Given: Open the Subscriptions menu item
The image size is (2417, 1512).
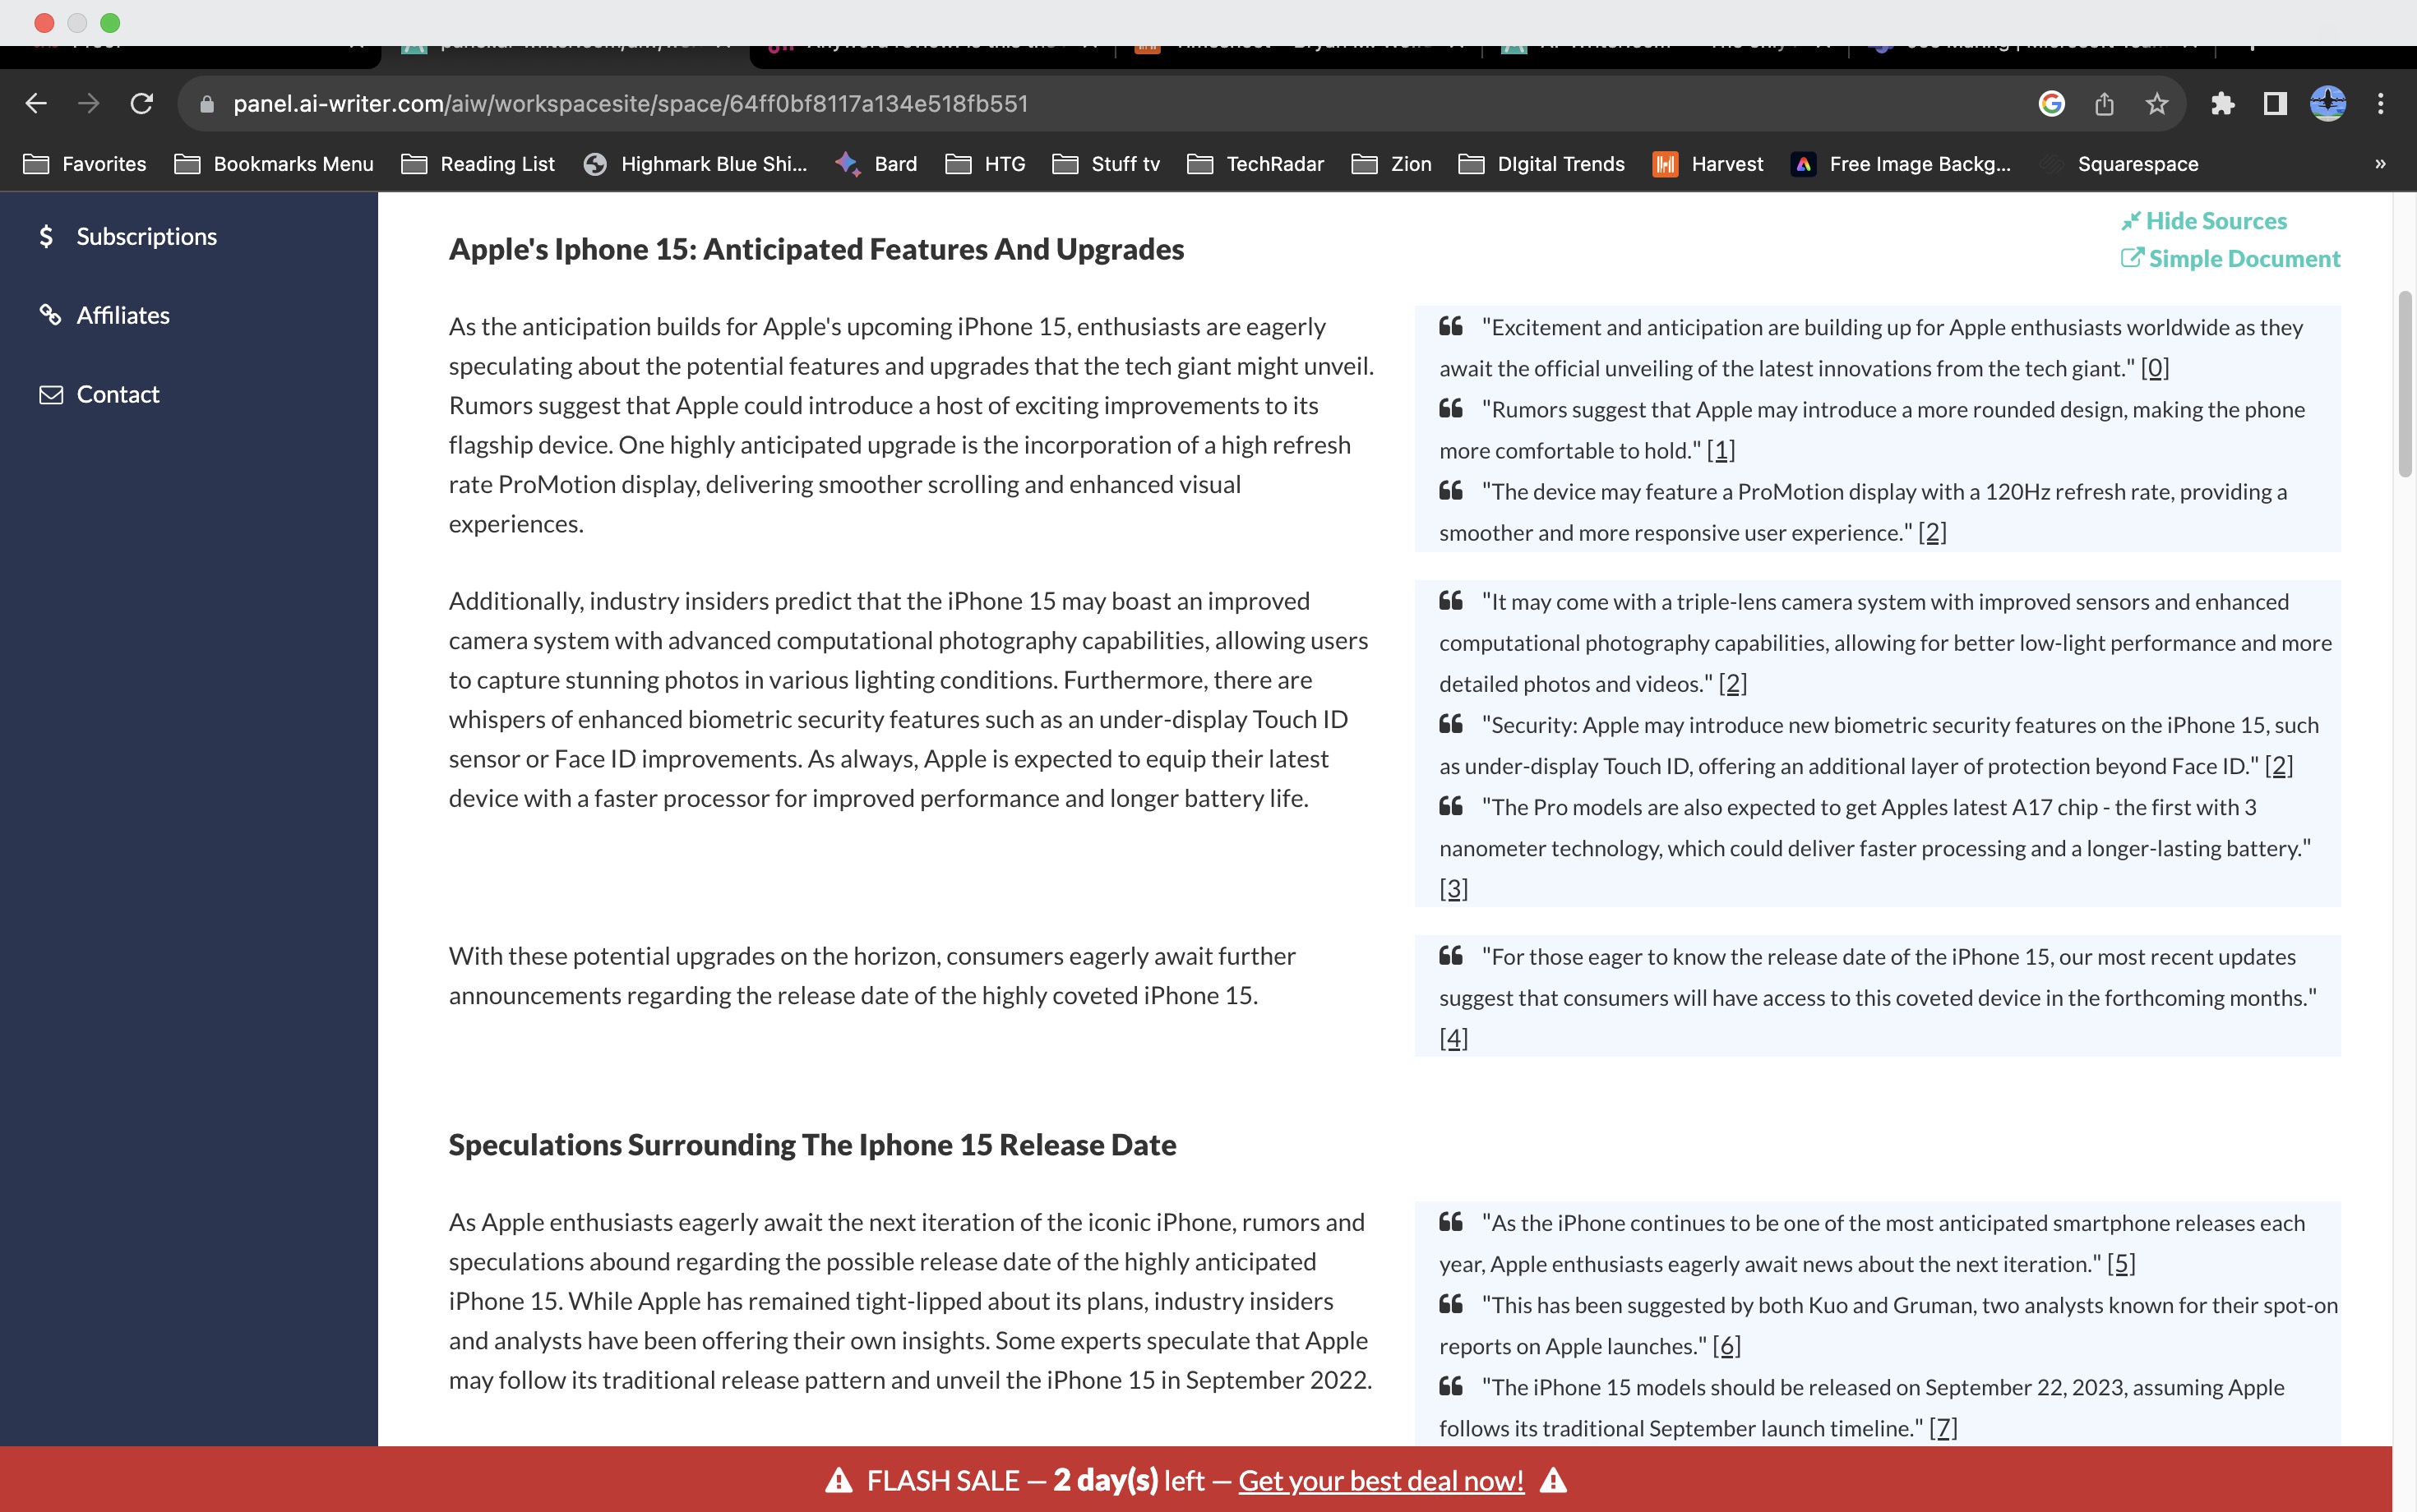Looking at the screenshot, I should tap(146, 235).
